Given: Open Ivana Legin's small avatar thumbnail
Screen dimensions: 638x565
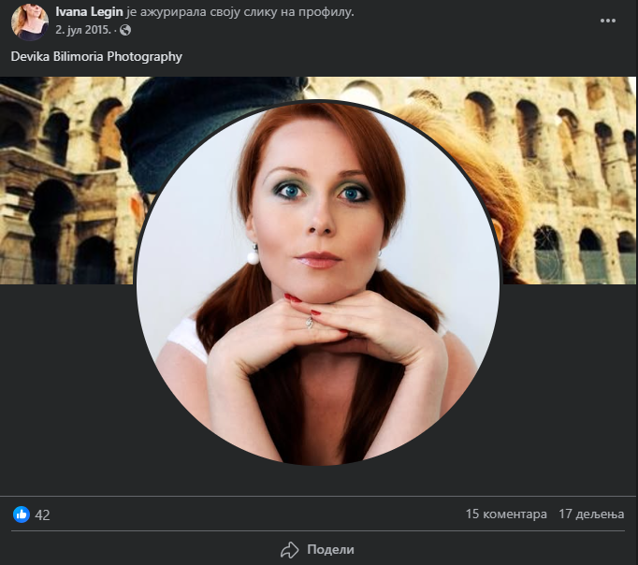Looking at the screenshot, I should pos(30,22).
